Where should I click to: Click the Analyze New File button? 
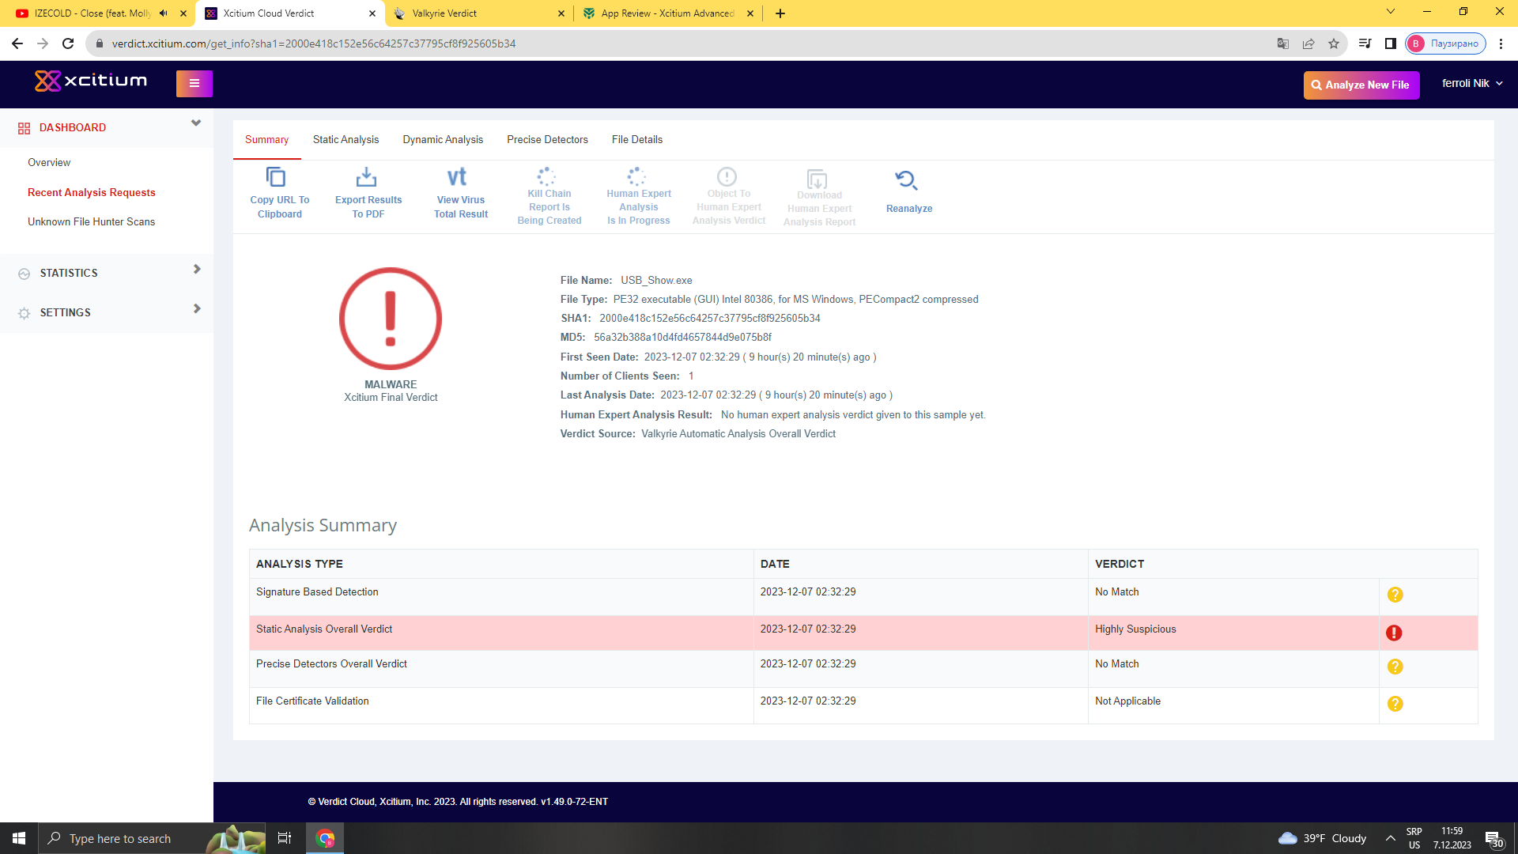click(1361, 85)
